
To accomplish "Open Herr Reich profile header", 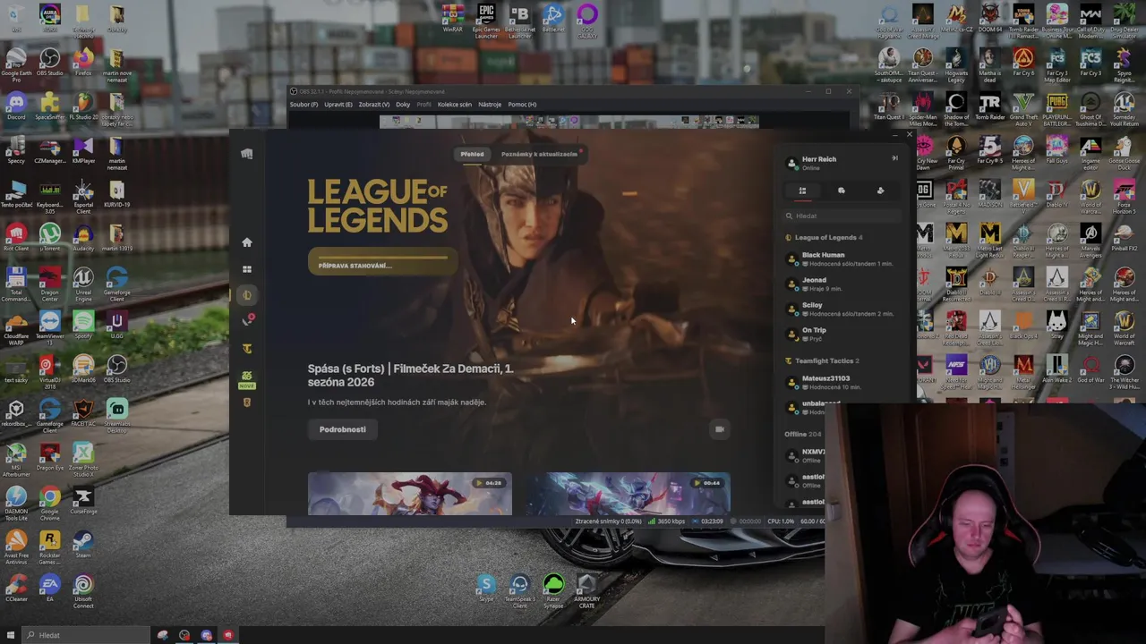I will coord(819,162).
